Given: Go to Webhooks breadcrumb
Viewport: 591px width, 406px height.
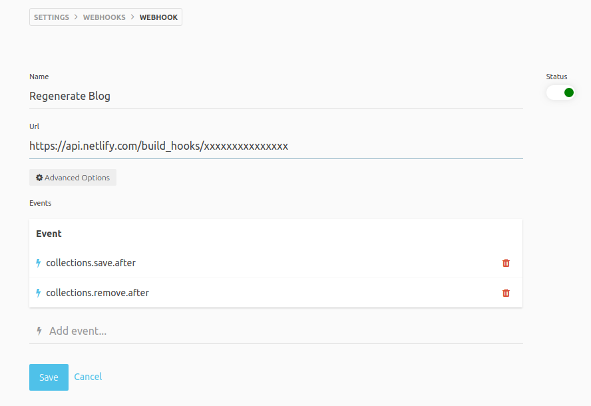Looking at the screenshot, I should tap(104, 17).
